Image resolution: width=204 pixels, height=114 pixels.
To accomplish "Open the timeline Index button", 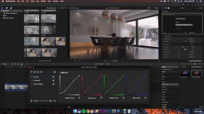I will (5, 64).
